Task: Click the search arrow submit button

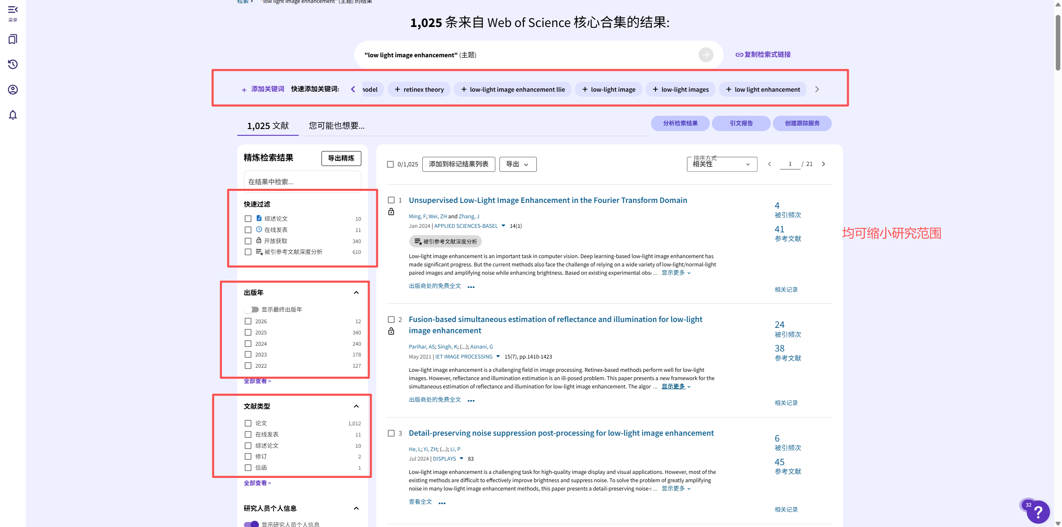Action: (x=706, y=55)
